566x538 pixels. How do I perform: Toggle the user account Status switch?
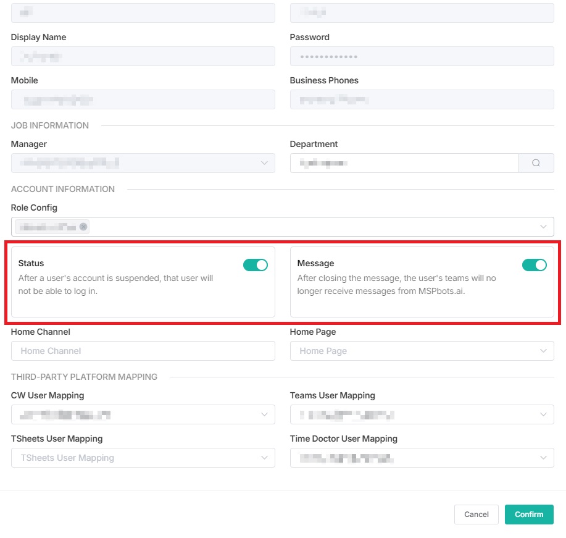pos(256,265)
